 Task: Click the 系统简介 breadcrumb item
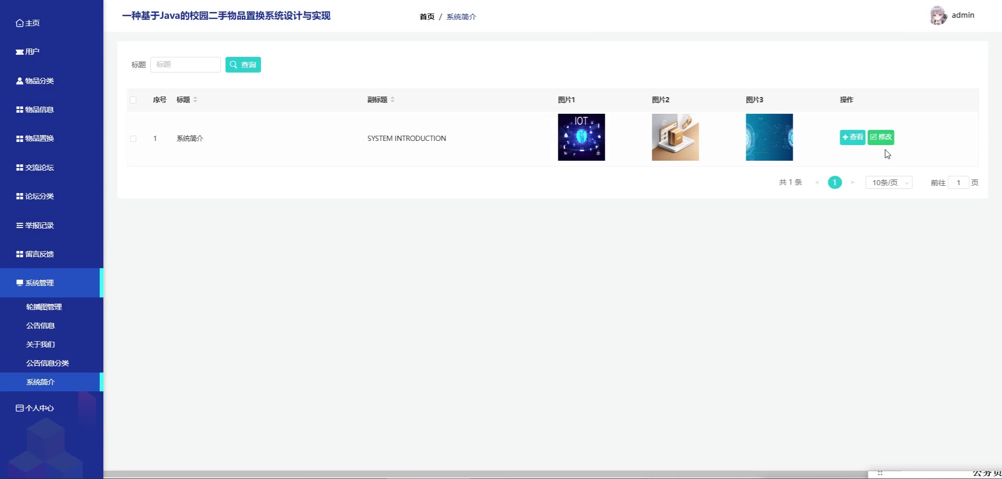coord(461,17)
